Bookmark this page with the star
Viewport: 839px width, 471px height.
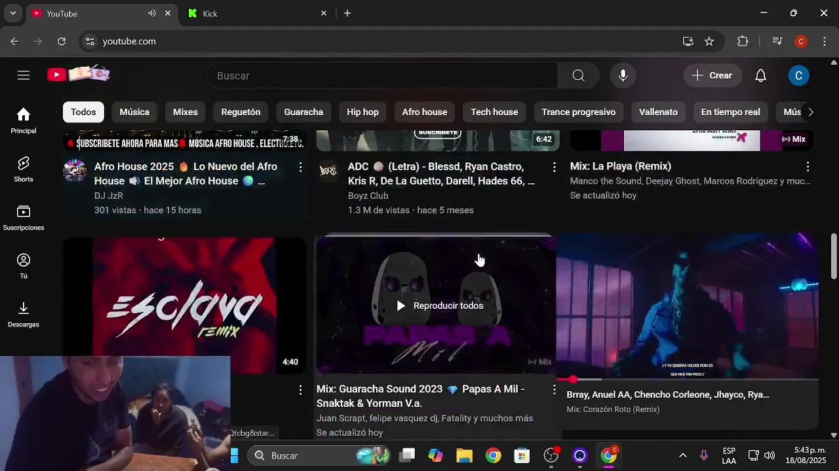click(709, 41)
